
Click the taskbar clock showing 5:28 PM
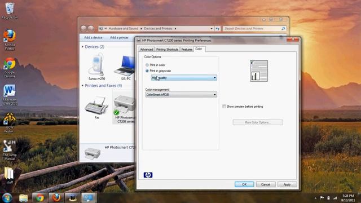[348, 198]
